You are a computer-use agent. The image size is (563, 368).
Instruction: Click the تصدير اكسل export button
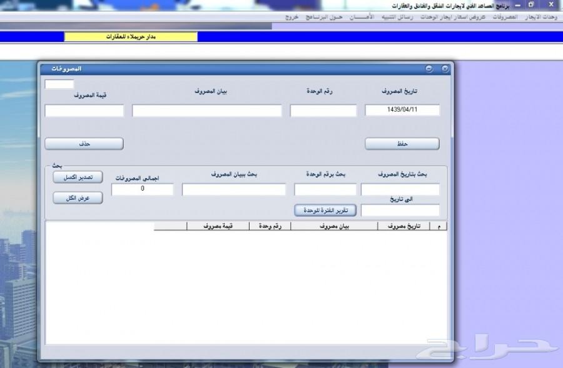tap(78, 177)
